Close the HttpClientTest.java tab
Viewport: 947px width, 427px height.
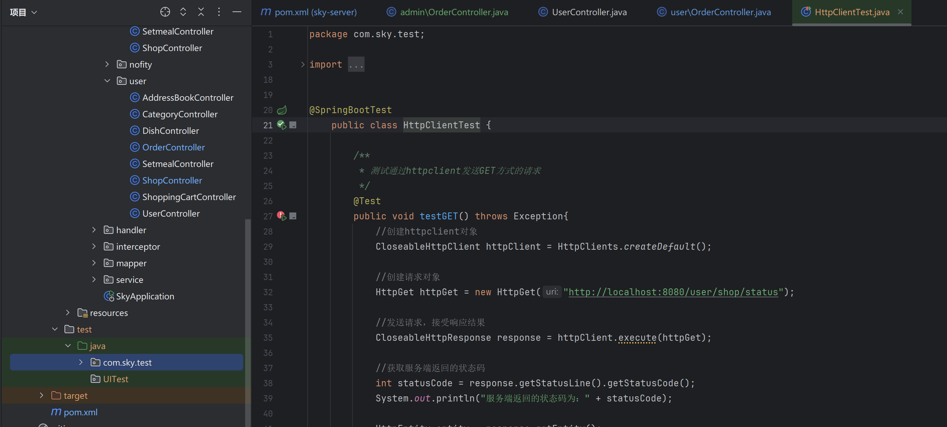coord(900,12)
